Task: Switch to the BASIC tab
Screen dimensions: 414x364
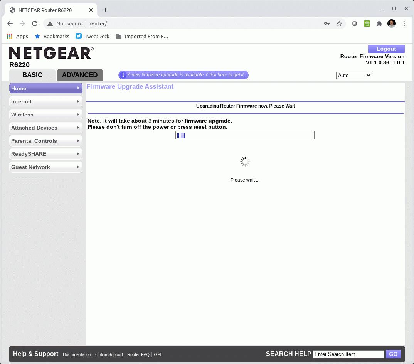Action: click(x=32, y=75)
